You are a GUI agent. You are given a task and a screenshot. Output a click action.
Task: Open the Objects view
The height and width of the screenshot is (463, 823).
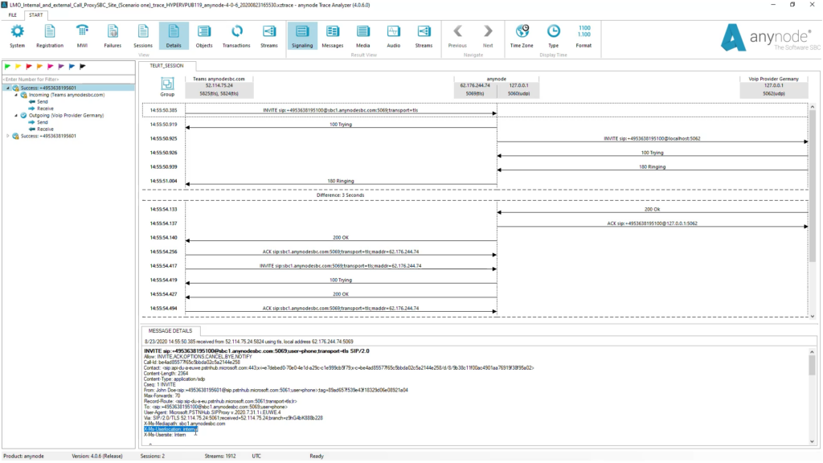click(x=204, y=35)
